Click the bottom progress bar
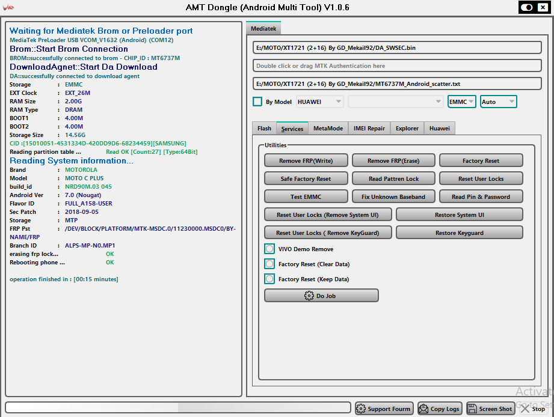554x417 pixels. point(178,407)
